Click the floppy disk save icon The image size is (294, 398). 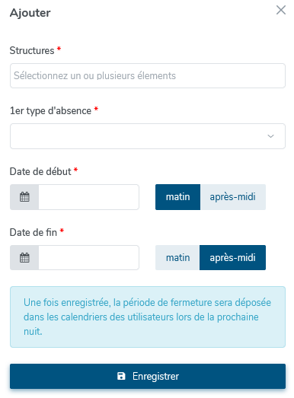pyautogui.click(x=121, y=376)
